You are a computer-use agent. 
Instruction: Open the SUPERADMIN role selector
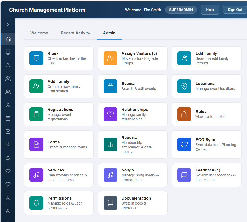(x=181, y=10)
